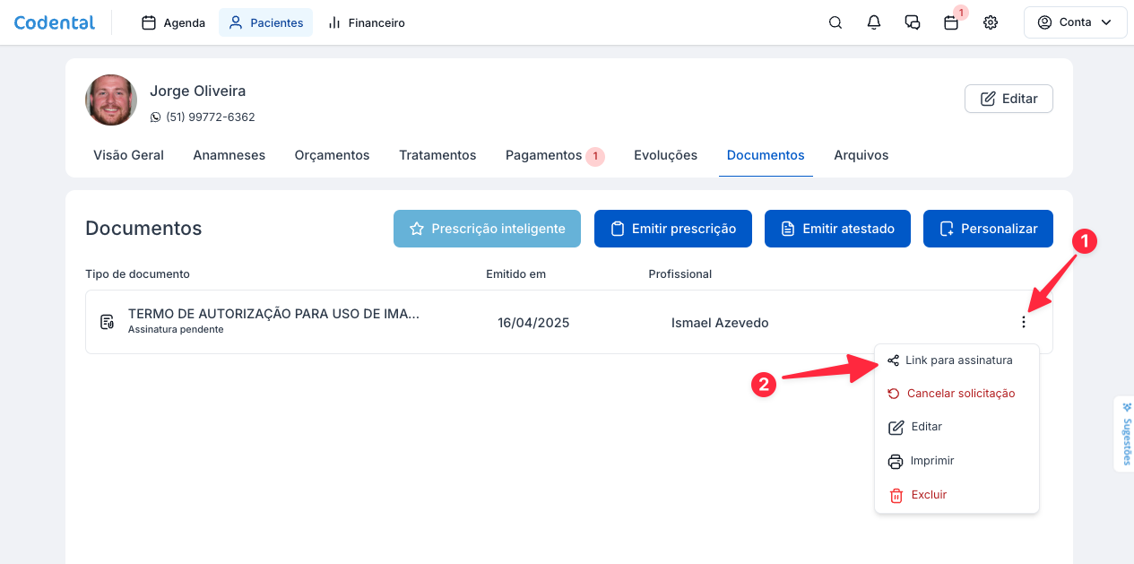
Task: Select Link para assinatura menu option
Action: (x=957, y=360)
